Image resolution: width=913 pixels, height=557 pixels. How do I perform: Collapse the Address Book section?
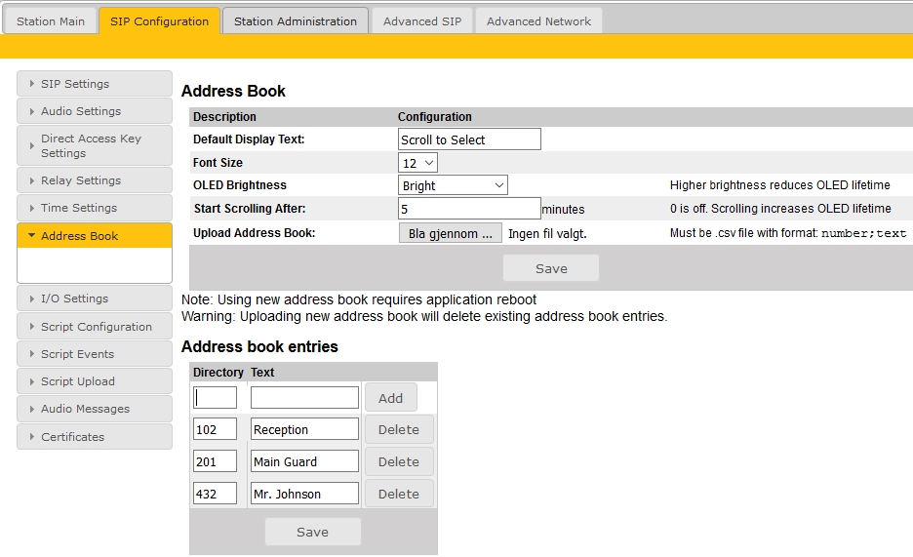pyautogui.click(x=94, y=236)
